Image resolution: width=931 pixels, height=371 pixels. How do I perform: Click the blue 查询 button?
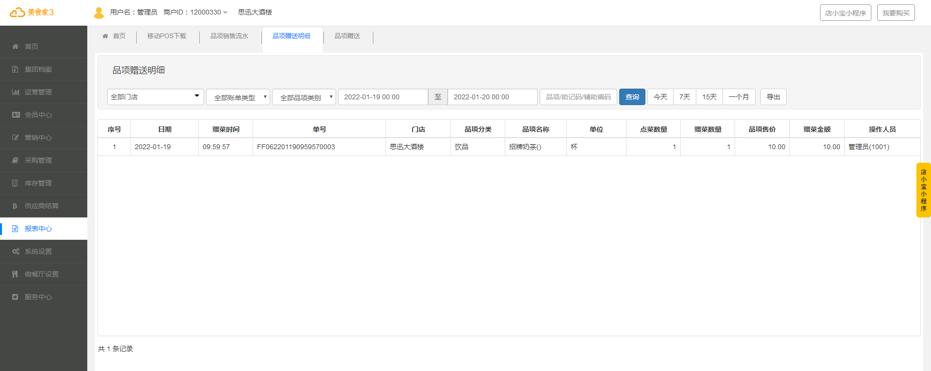(x=632, y=97)
